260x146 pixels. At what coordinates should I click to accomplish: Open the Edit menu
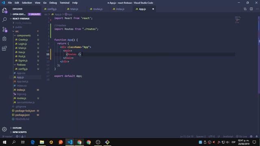click(x=17, y=3)
